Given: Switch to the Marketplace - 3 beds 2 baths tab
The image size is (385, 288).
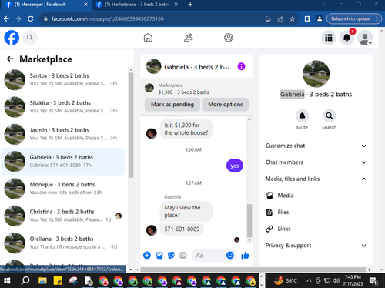Looking at the screenshot, I should coord(136,5).
